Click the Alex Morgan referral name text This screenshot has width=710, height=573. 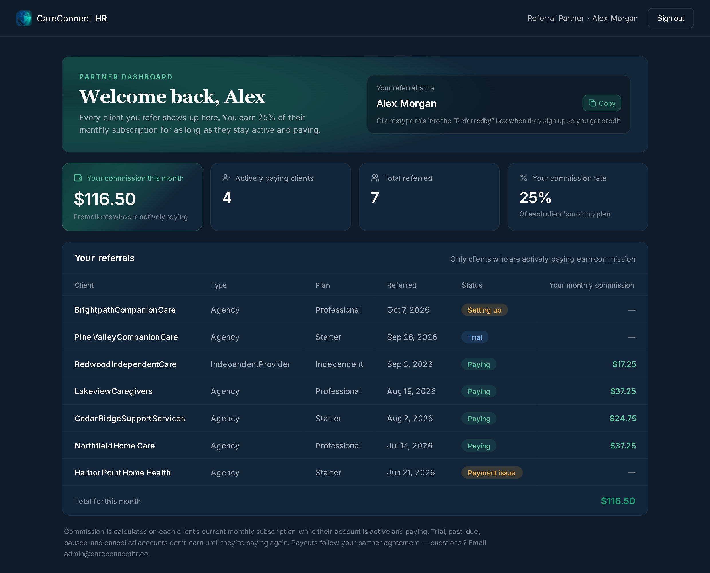pos(406,103)
